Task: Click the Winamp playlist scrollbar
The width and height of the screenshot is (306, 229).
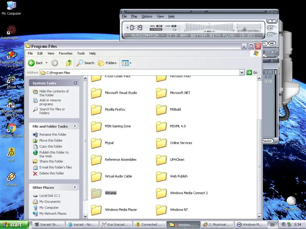Action: 276,103
